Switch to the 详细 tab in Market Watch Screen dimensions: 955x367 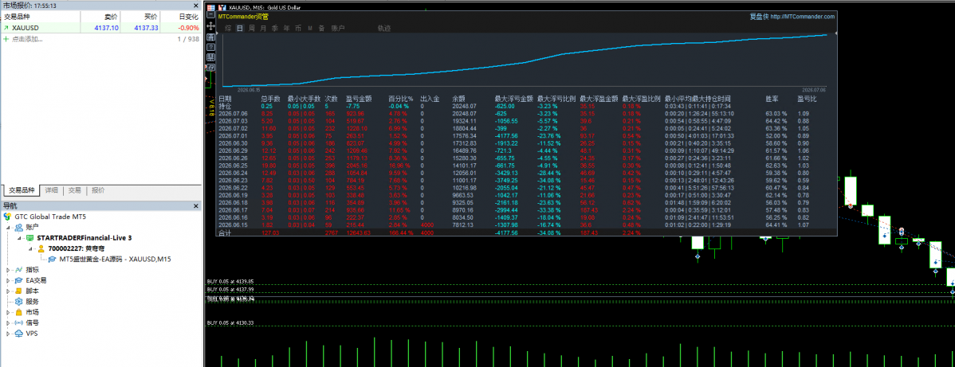coord(52,190)
